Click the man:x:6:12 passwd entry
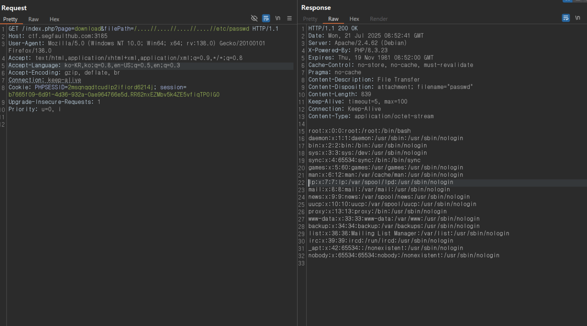Screen dimensions: 587x326 click(x=386, y=175)
